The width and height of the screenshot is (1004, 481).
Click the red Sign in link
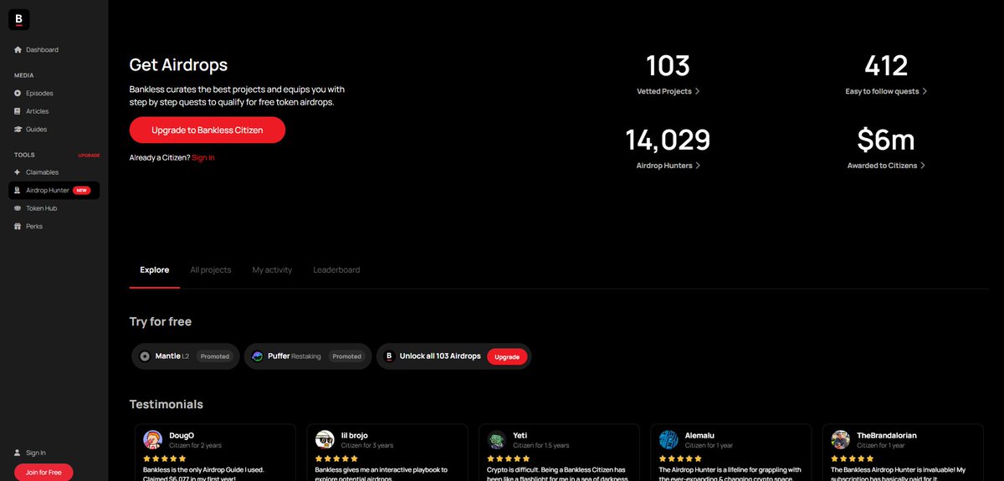pyautogui.click(x=203, y=157)
